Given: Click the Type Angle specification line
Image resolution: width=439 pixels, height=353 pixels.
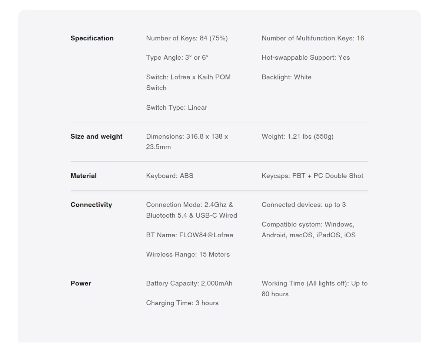Looking at the screenshot, I should pyautogui.click(x=177, y=57).
